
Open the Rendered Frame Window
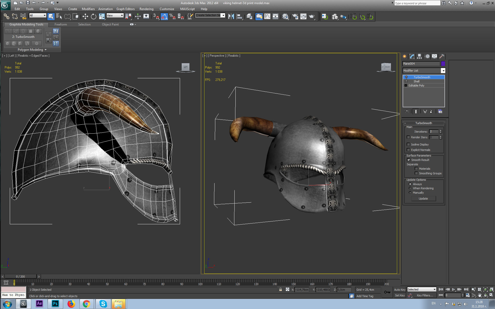coord(303,16)
